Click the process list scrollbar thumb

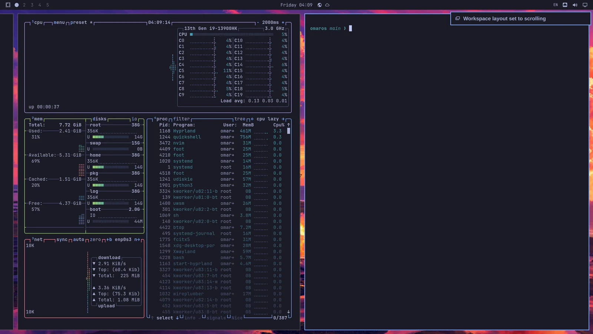[x=288, y=131]
